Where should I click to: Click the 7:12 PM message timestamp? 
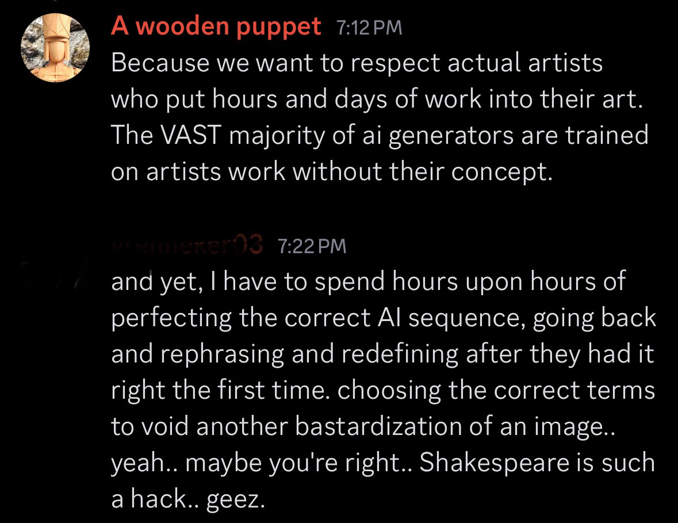(368, 28)
